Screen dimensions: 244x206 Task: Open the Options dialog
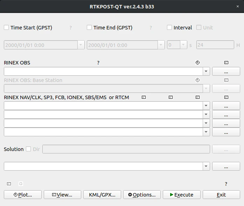tap(142, 195)
